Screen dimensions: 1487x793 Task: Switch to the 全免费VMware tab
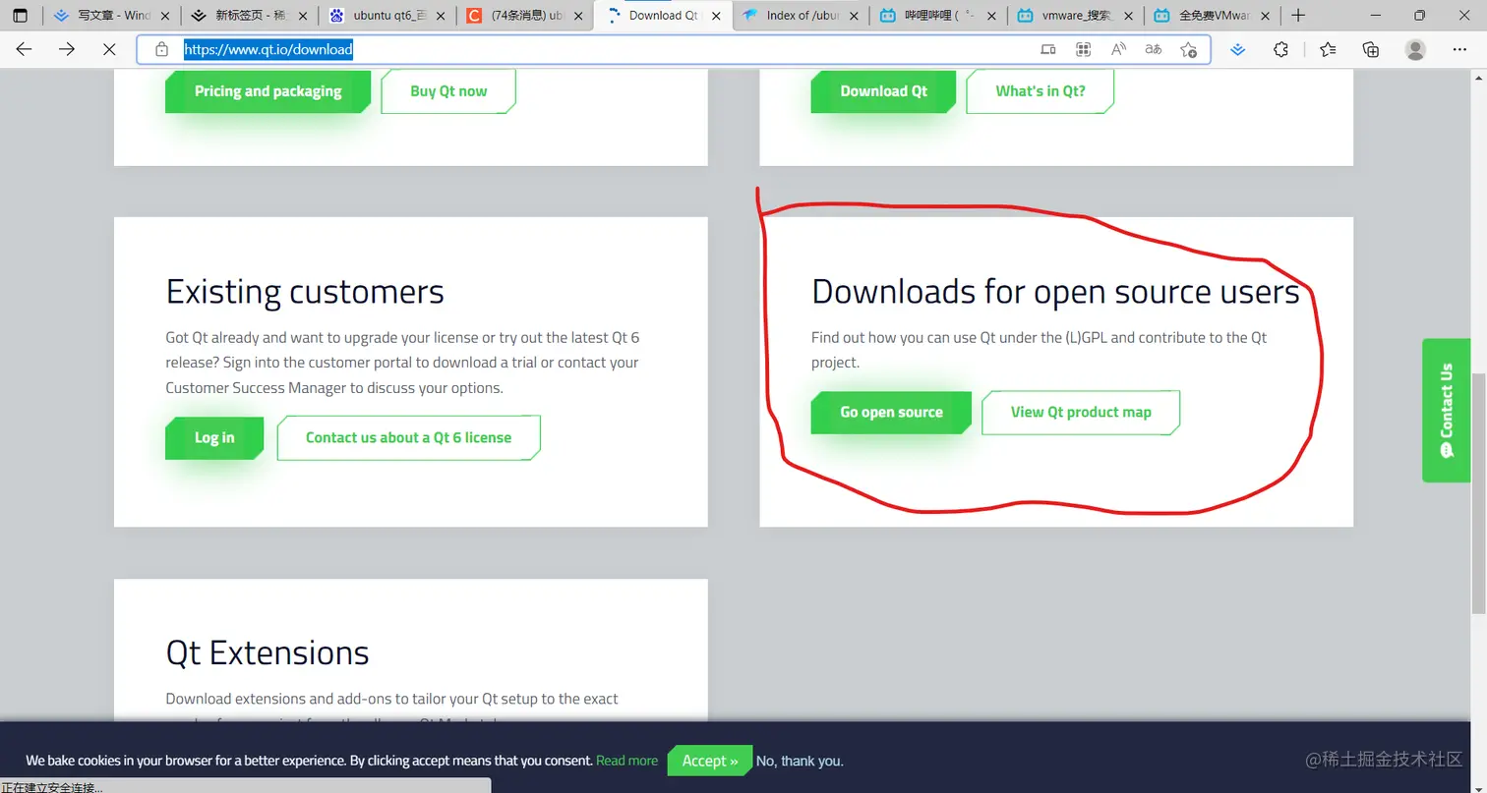(x=1212, y=16)
